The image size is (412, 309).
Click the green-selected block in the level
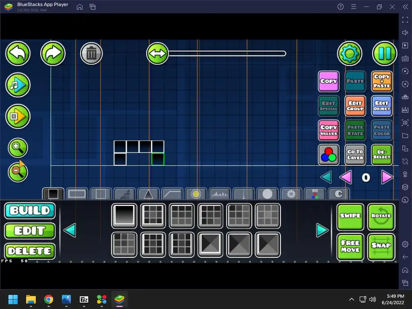158,159
